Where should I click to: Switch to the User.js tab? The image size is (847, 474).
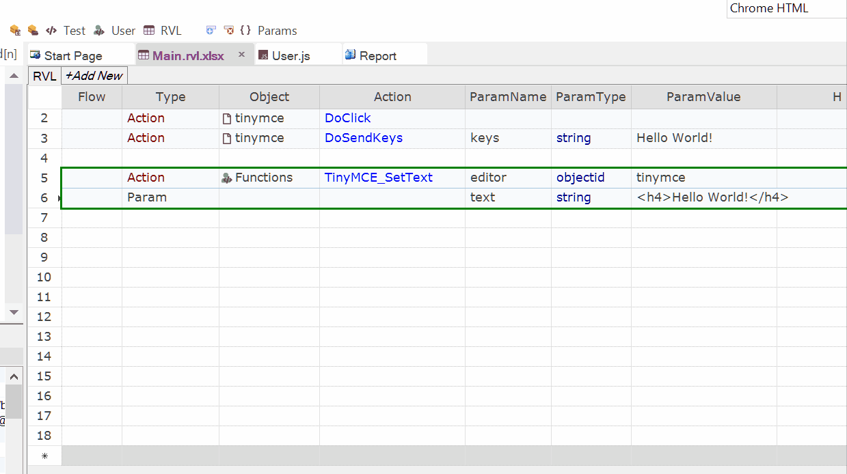pyautogui.click(x=290, y=55)
